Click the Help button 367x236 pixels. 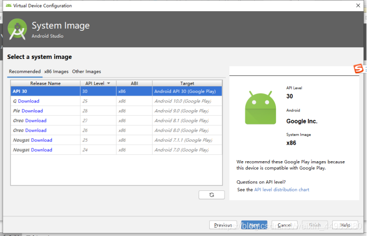pos(345,225)
